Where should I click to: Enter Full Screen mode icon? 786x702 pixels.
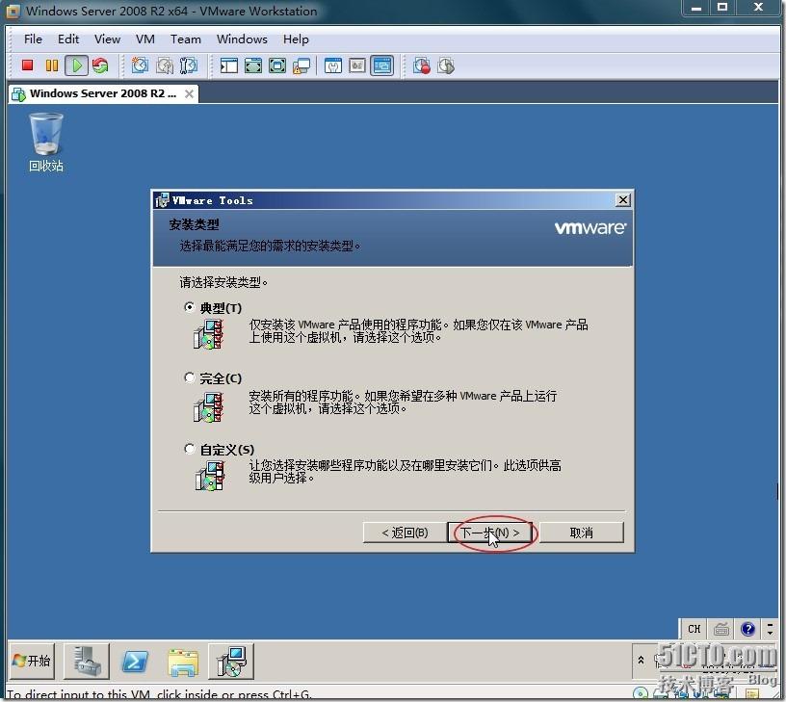pos(277,65)
